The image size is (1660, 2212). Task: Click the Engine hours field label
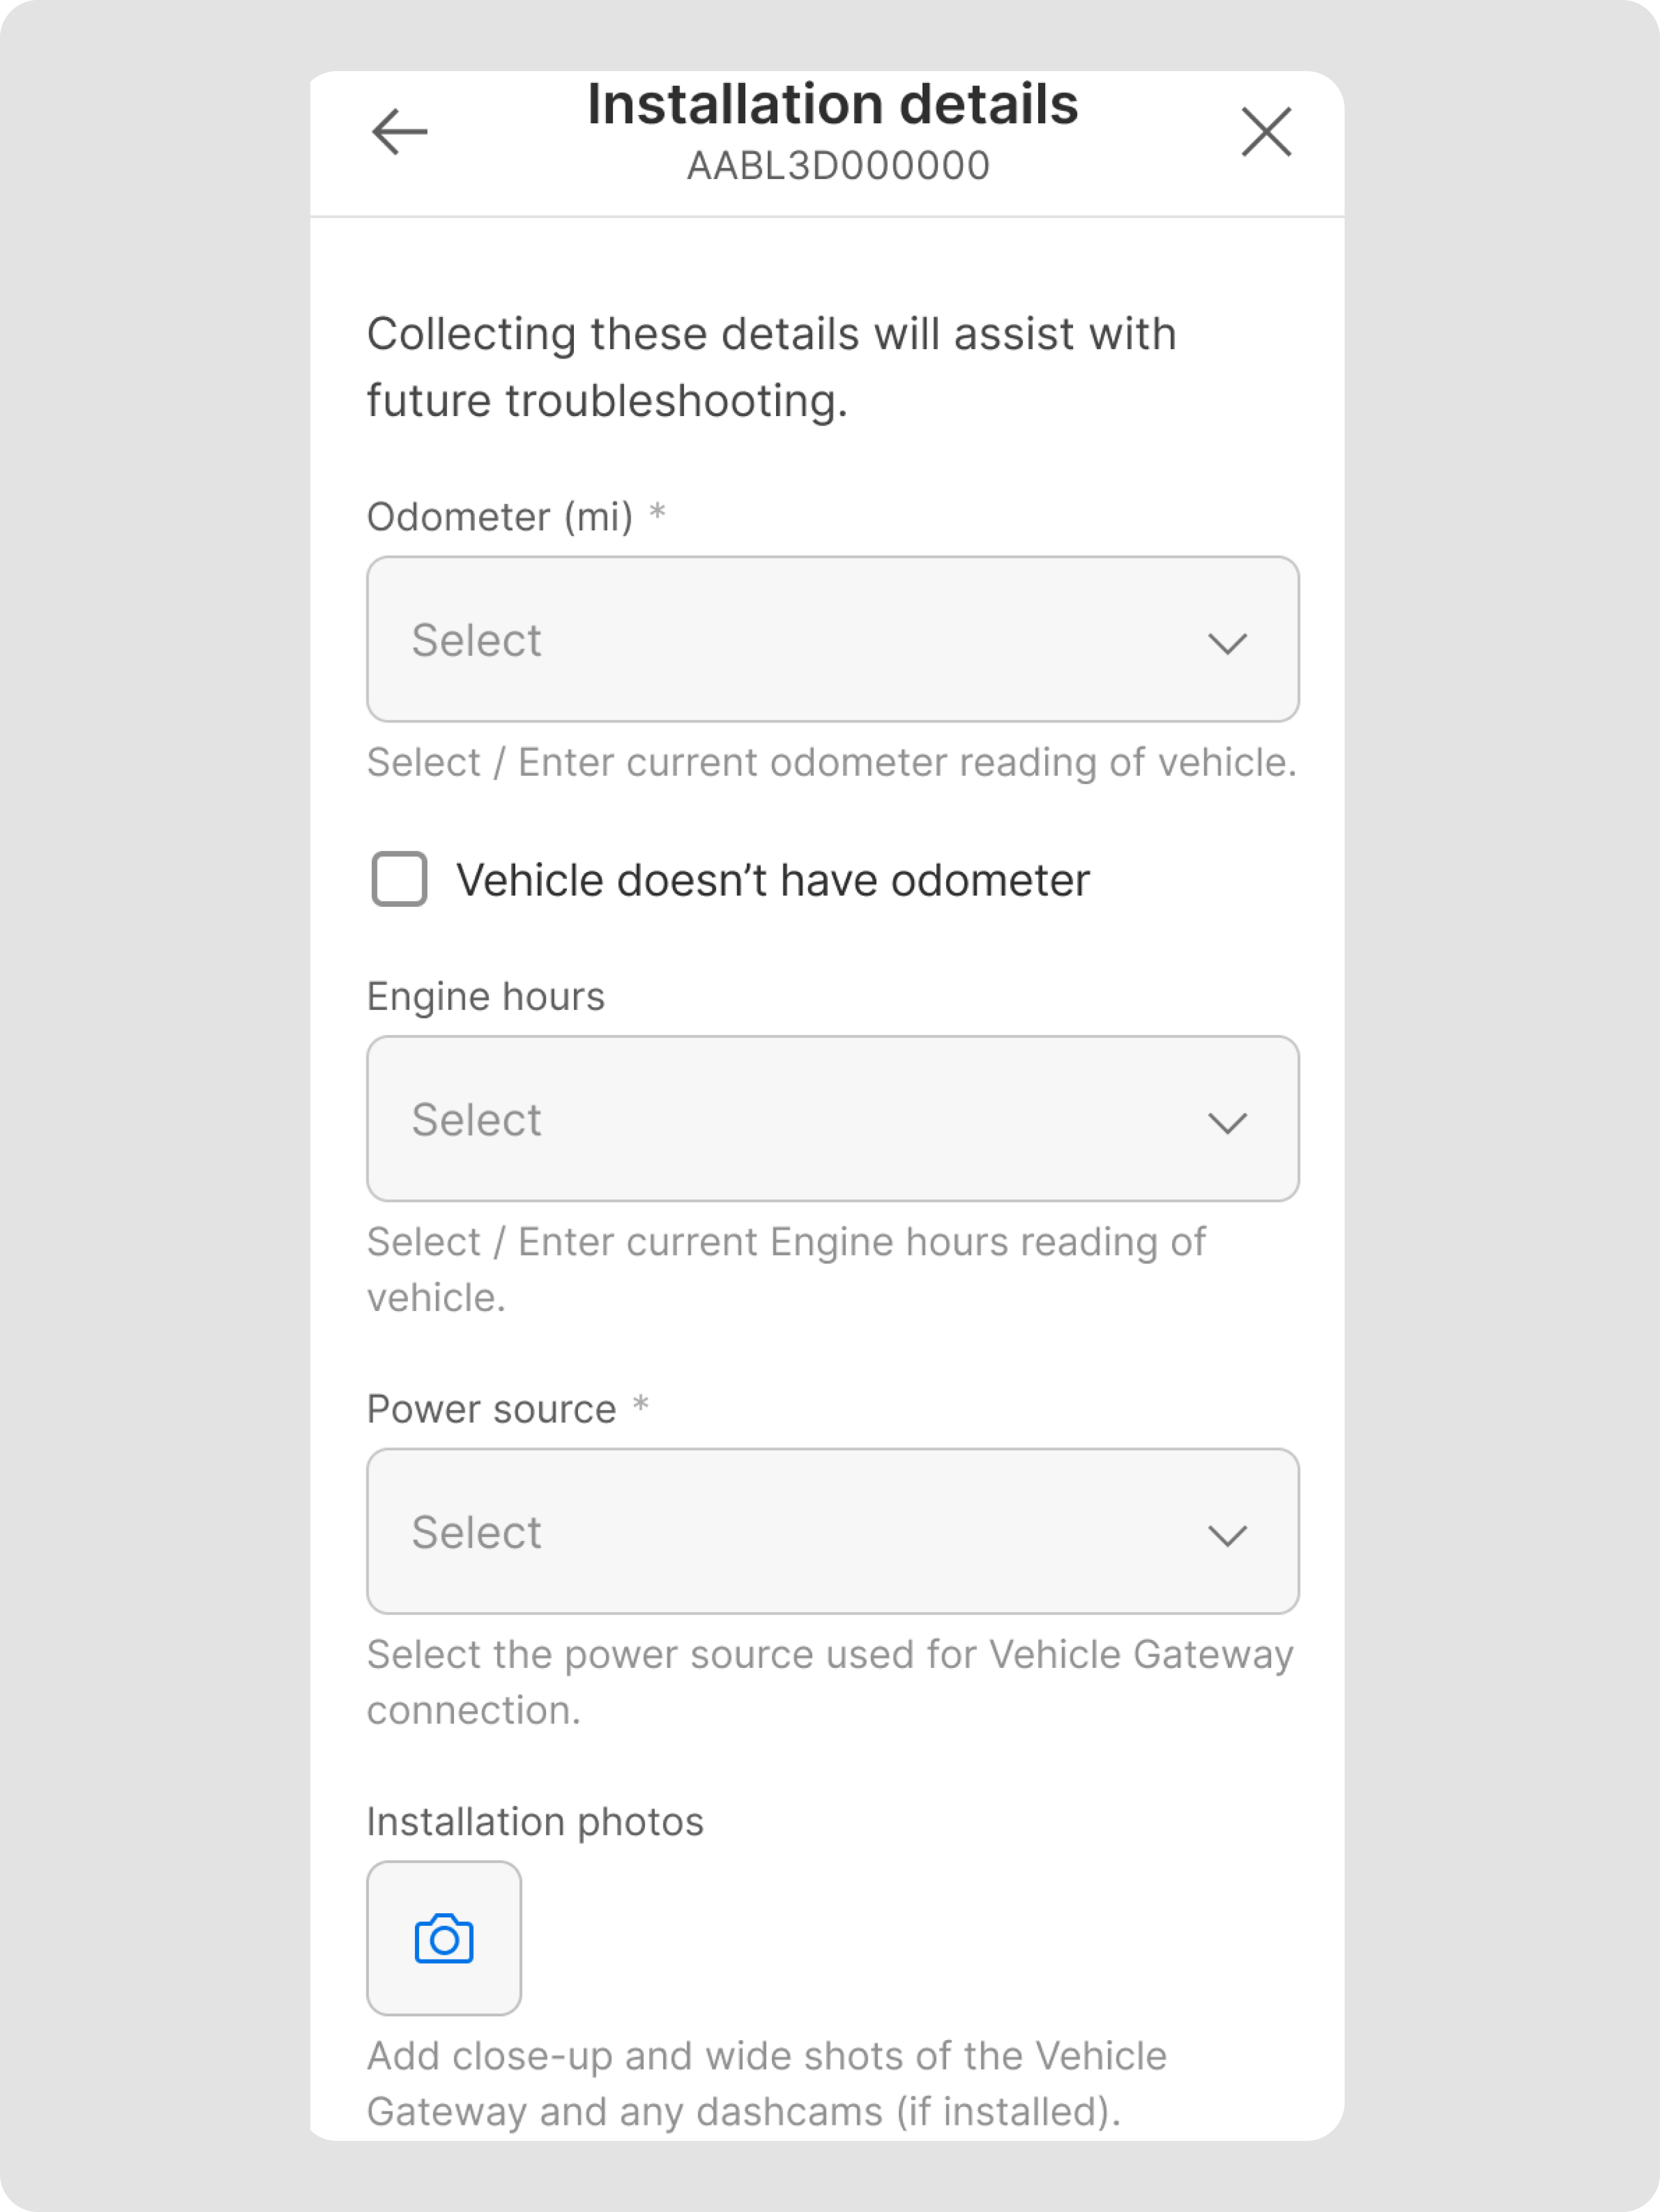[x=486, y=997]
